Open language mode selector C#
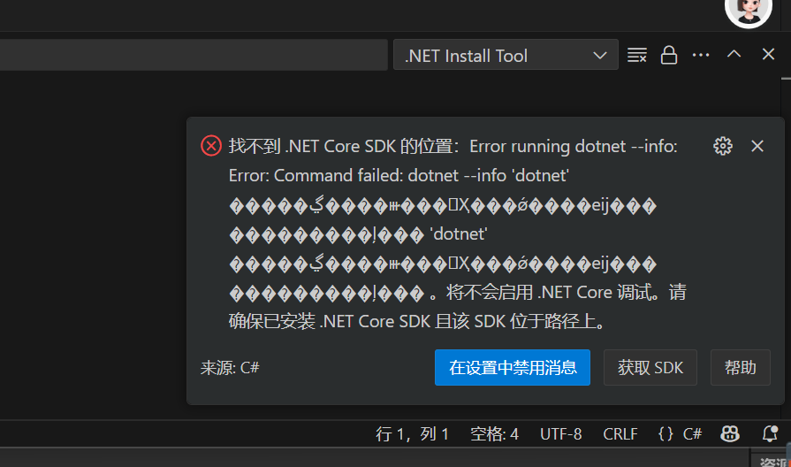Viewport: 791px width, 467px height. 692,434
